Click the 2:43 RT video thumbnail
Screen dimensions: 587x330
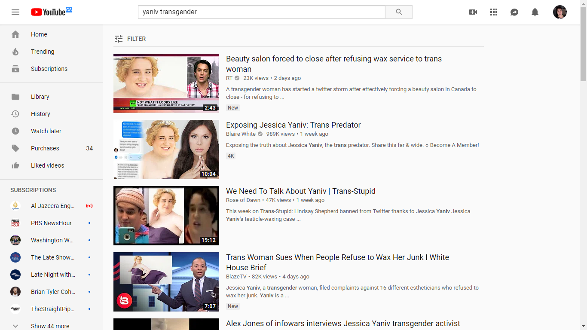point(166,83)
